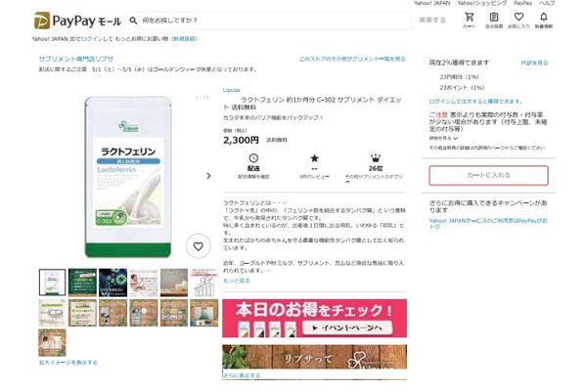
Task: Open the cart icon in header
Action: pos(470,19)
